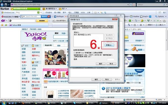
Task: Open the IE 網頁(P) menu
Action: coord(150,25)
